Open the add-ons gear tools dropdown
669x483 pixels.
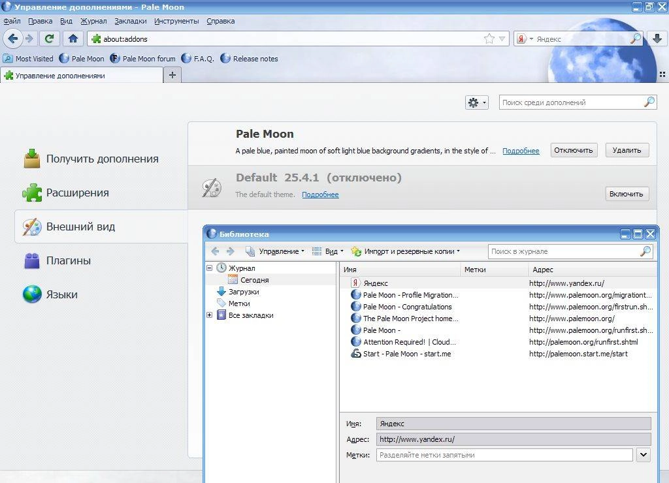pyautogui.click(x=476, y=102)
